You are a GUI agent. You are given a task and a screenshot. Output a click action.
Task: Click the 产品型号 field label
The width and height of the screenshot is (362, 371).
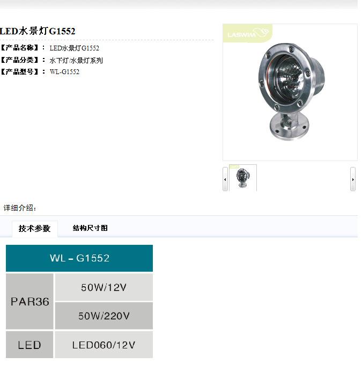click(20, 71)
